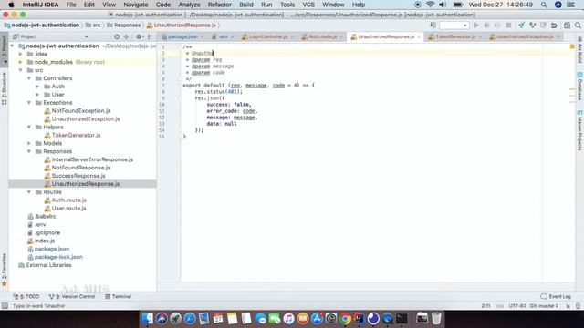The image size is (584, 328).
Task: Collapse the Responses folder
Action: pyautogui.click(x=29, y=151)
